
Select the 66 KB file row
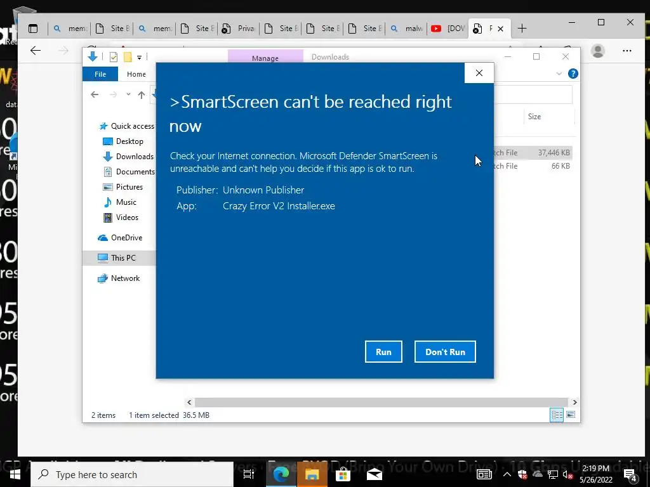tap(533, 166)
